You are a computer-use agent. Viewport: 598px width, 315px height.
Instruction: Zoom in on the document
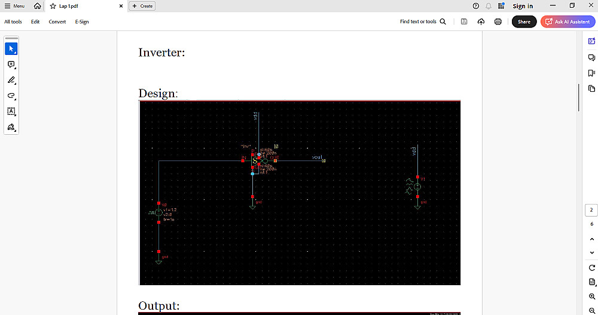[592, 297]
